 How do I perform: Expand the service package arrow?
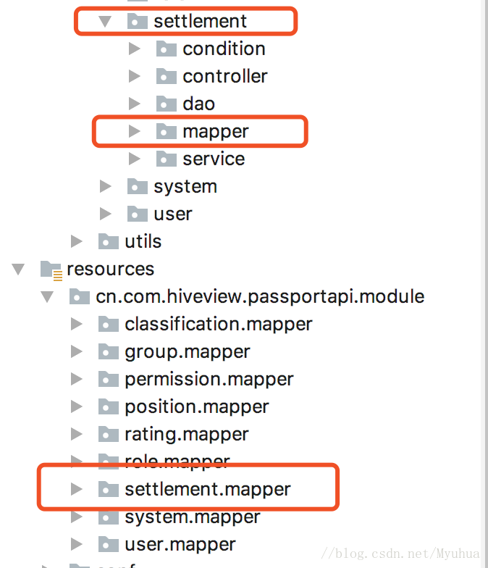click(135, 159)
